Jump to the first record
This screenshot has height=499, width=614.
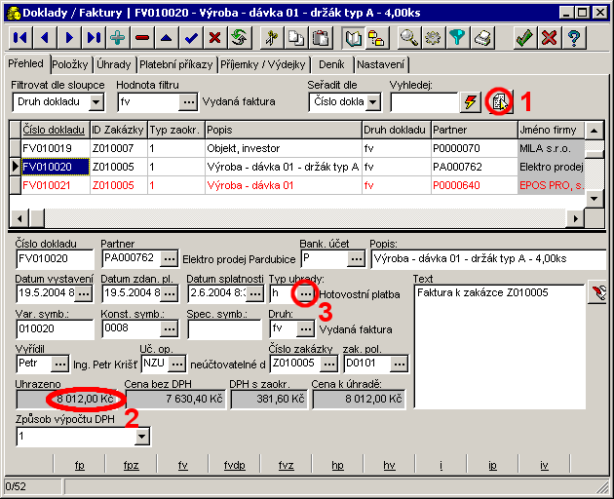[19, 38]
